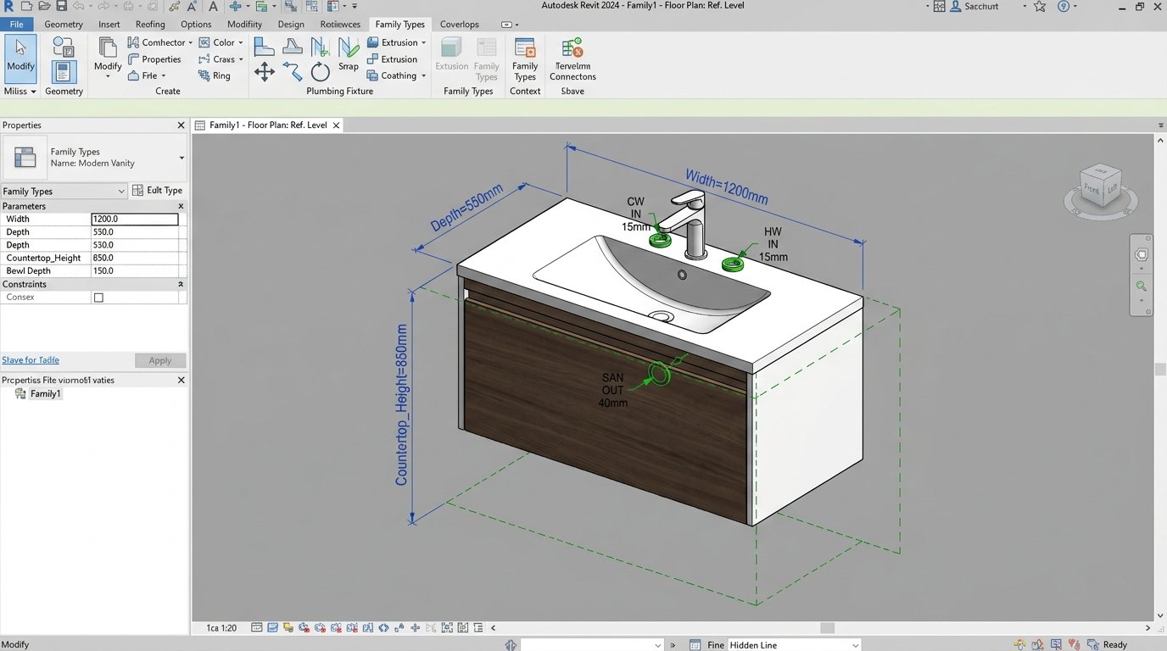Click the Comhector tool icon

coord(133,42)
